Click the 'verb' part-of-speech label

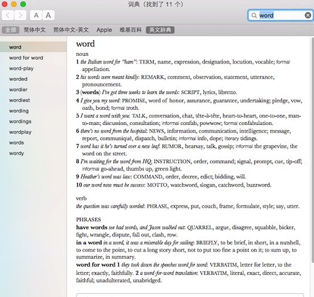coord(81,198)
